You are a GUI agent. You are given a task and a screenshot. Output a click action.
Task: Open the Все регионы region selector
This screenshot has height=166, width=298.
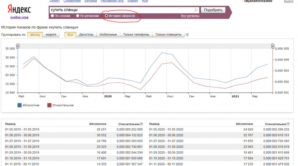[190, 16]
